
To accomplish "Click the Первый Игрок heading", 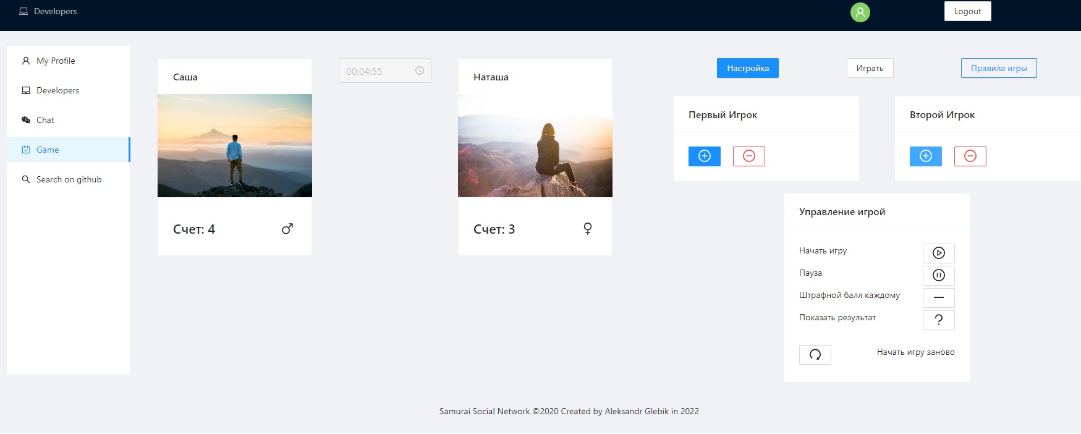I will click(x=723, y=115).
